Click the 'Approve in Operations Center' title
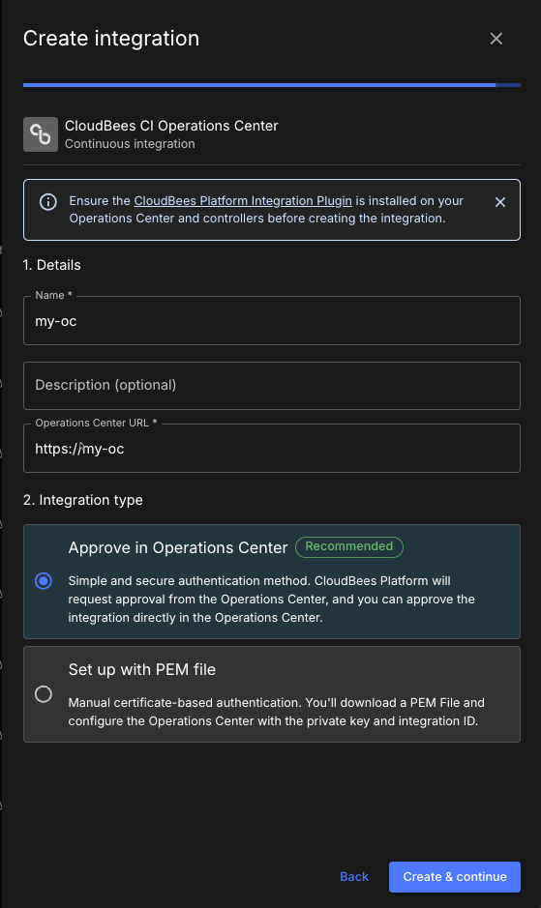Screen dimensions: 541x908 [x=178, y=548]
